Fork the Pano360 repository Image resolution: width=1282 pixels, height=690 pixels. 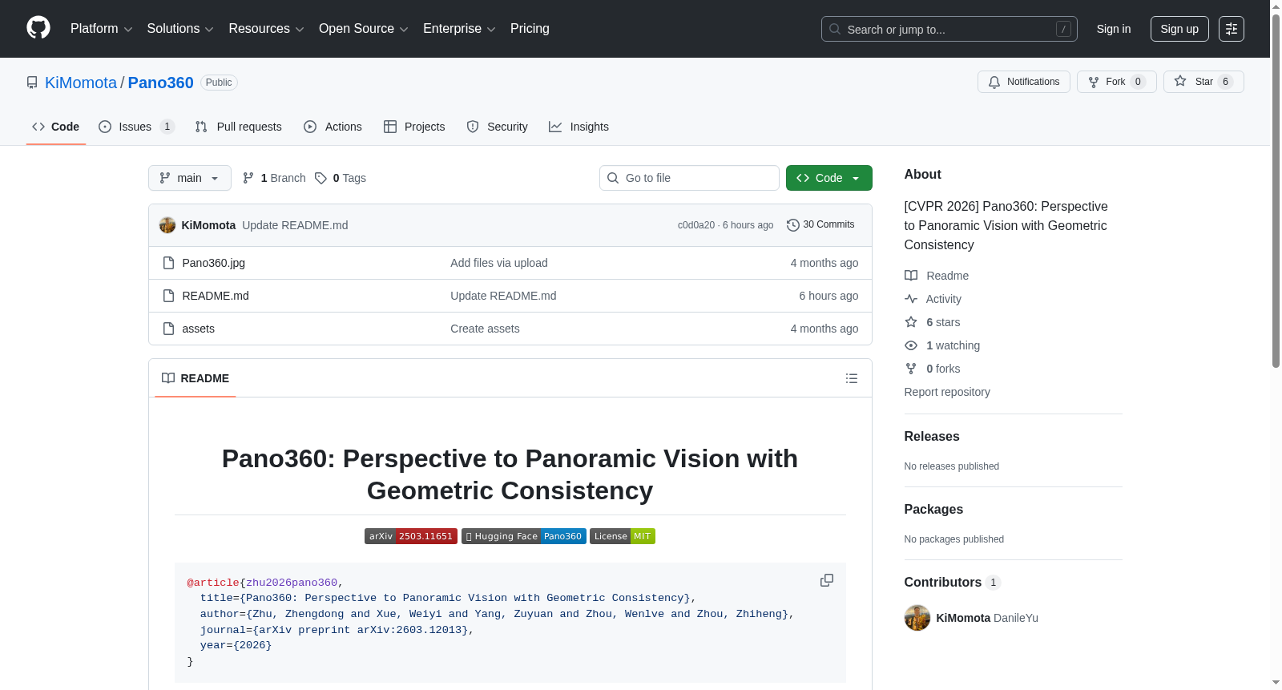[x=1117, y=82]
